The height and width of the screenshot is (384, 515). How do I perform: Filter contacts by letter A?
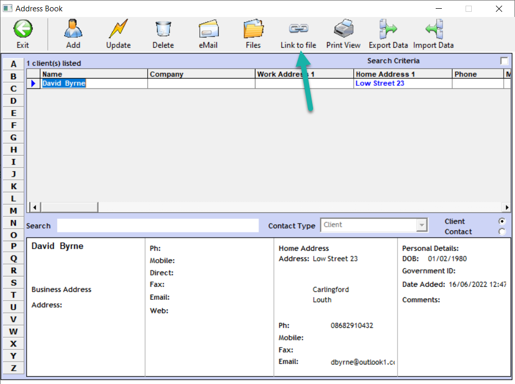(x=13, y=64)
